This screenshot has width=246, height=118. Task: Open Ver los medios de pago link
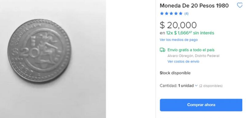click(179, 40)
